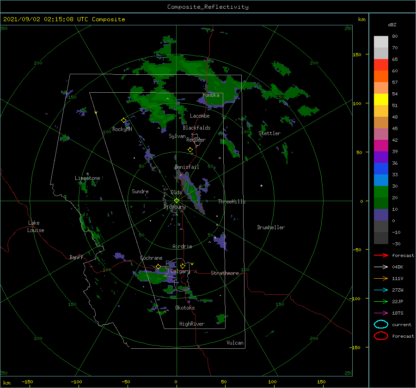This screenshot has width=416, height=388.
Task: Click the yellow 54 dBZ color swatch
Action: click(x=381, y=100)
